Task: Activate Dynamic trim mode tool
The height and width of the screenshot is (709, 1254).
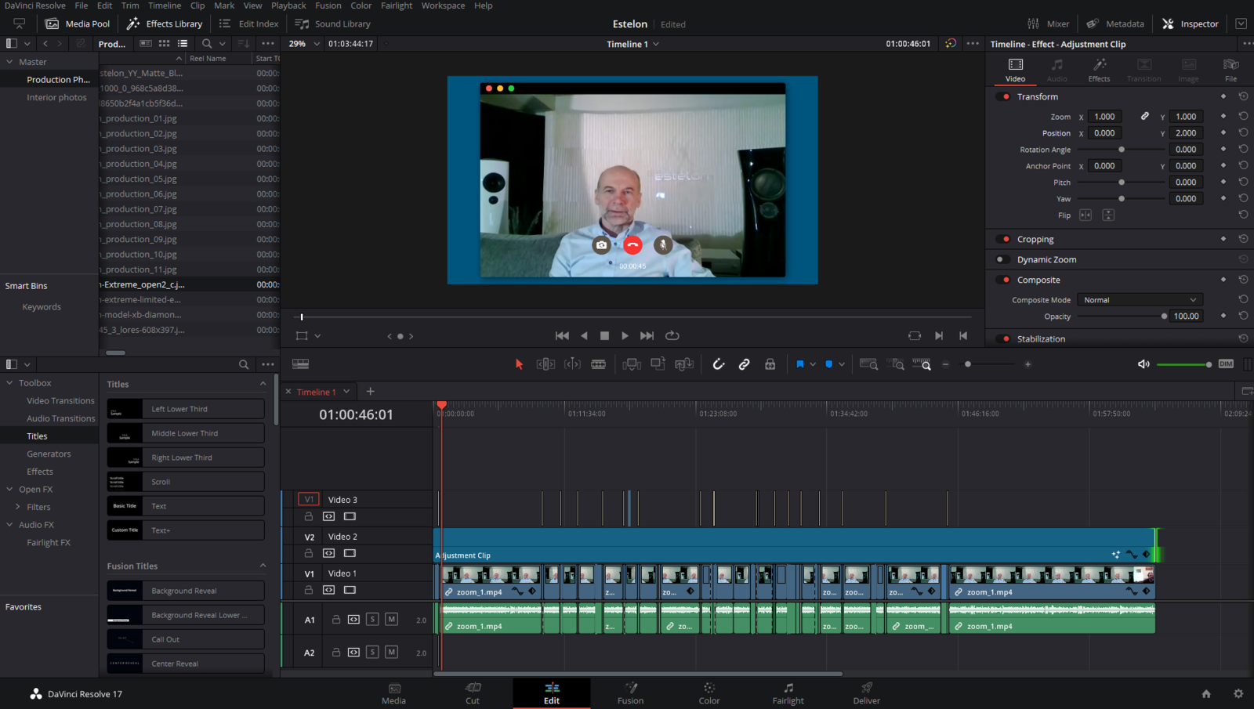Action: (572, 364)
